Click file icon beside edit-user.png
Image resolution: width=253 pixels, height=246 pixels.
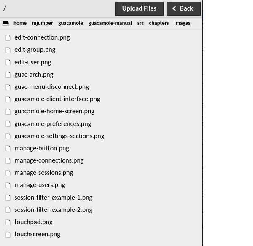click(x=8, y=62)
